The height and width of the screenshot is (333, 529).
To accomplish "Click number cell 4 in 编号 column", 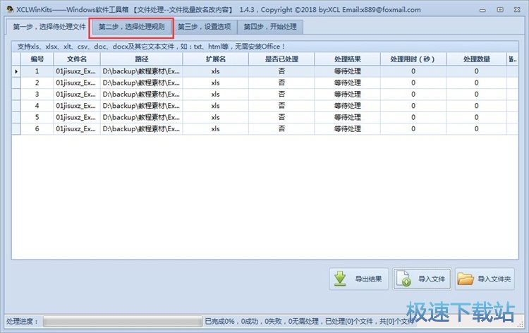I will pyautogui.click(x=37, y=106).
